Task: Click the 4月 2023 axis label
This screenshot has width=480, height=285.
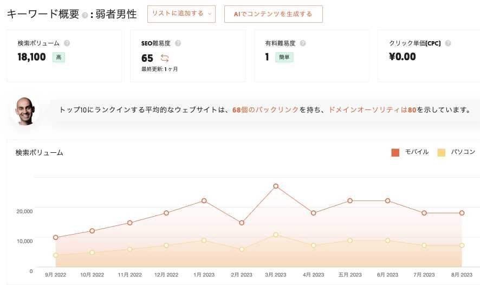Action: (x=314, y=275)
